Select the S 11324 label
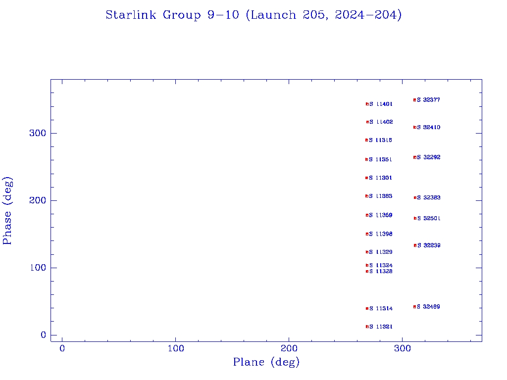This screenshot has width=507, height=380. tap(381, 265)
